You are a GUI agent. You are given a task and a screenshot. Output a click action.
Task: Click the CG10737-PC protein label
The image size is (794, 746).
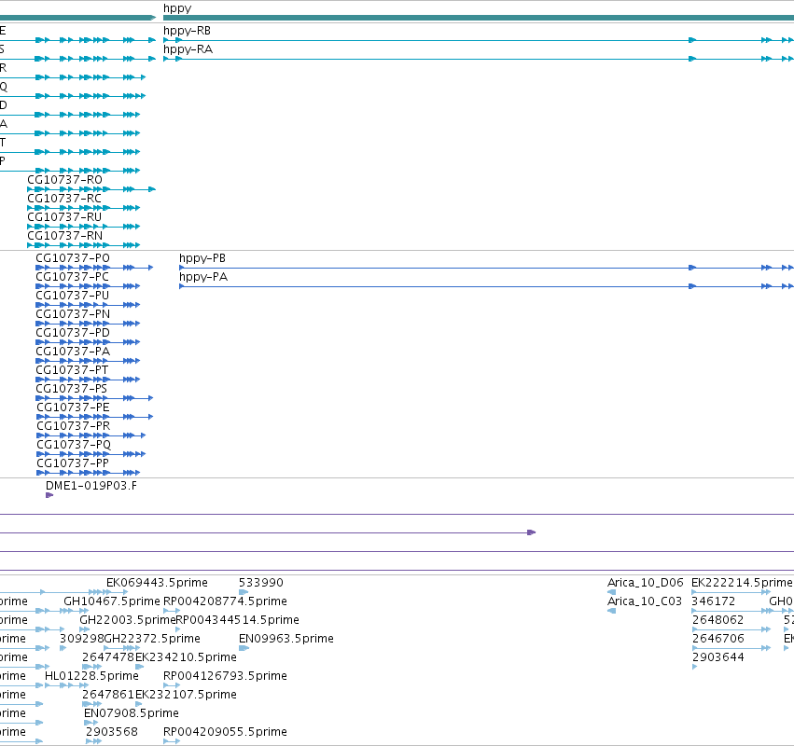coord(72,277)
